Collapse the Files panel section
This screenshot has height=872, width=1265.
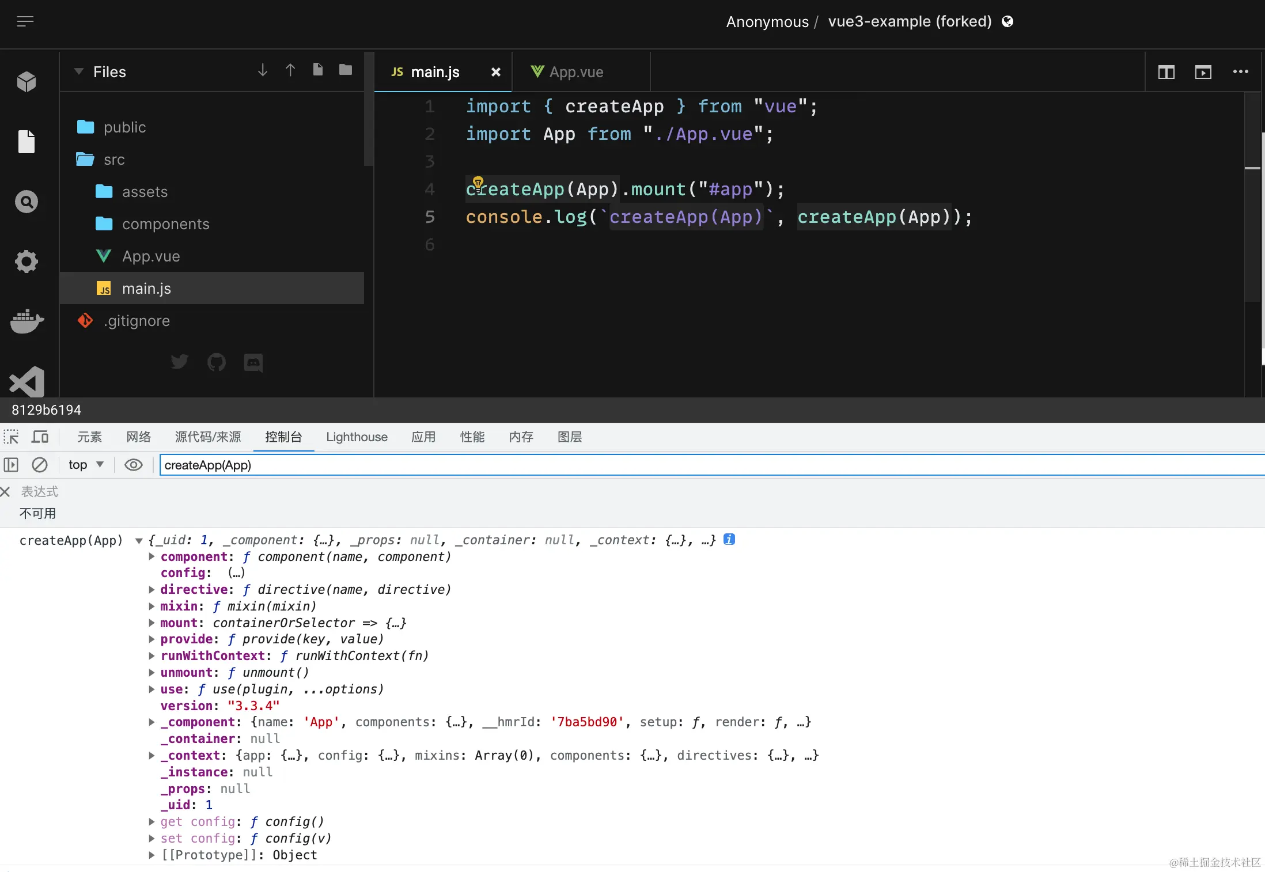click(x=79, y=72)
